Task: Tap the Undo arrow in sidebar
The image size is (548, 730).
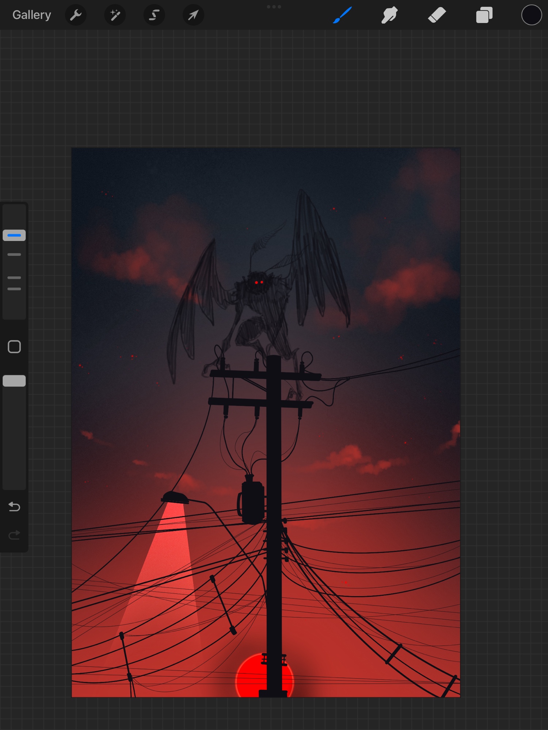Action: point(14,507)
